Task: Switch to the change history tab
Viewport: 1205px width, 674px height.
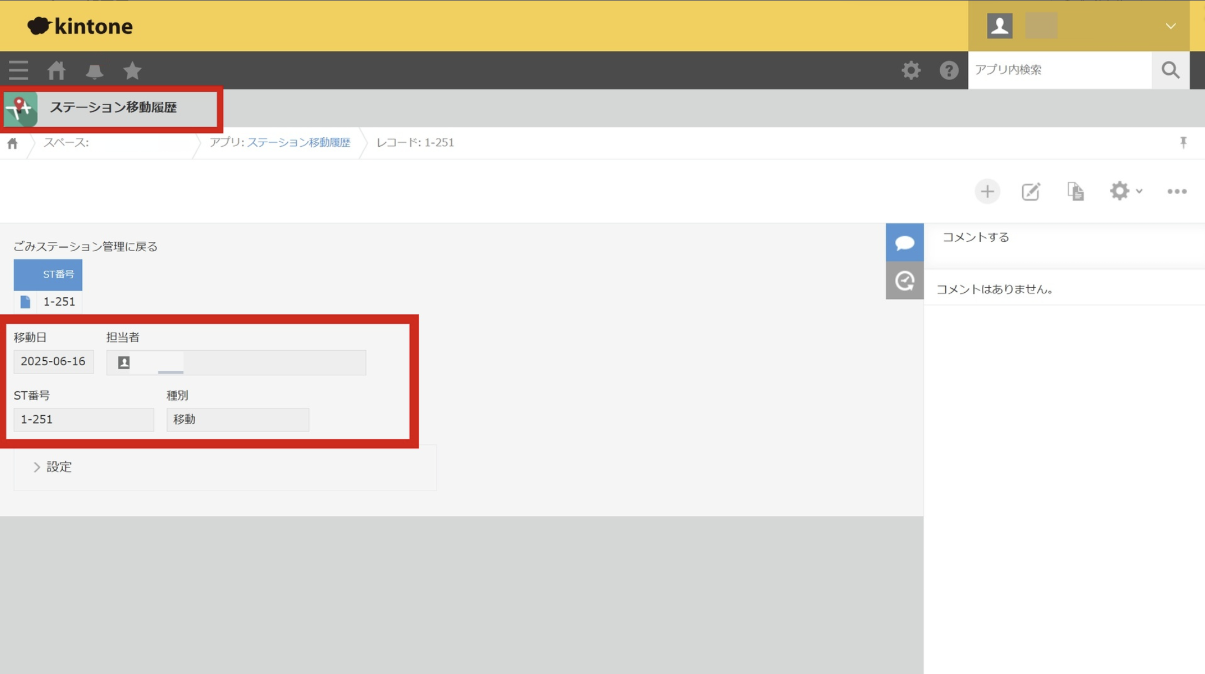Action: pyautogui.click(x=904, y=281)
